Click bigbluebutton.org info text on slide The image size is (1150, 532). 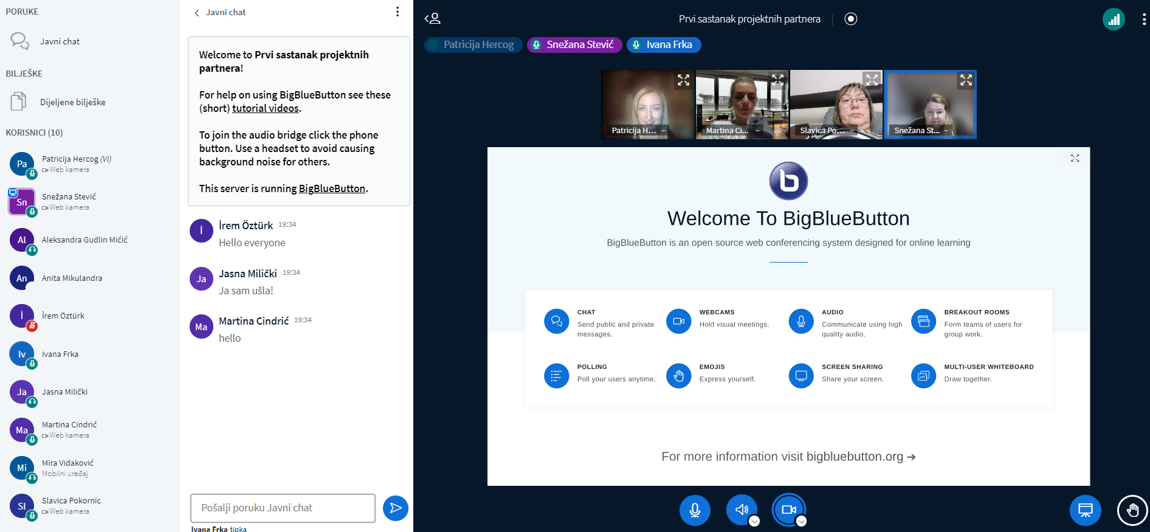click(788, 457)
